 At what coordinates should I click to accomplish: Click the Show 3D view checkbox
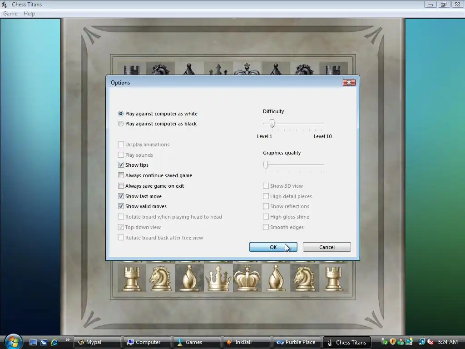(x=266, y=186)
